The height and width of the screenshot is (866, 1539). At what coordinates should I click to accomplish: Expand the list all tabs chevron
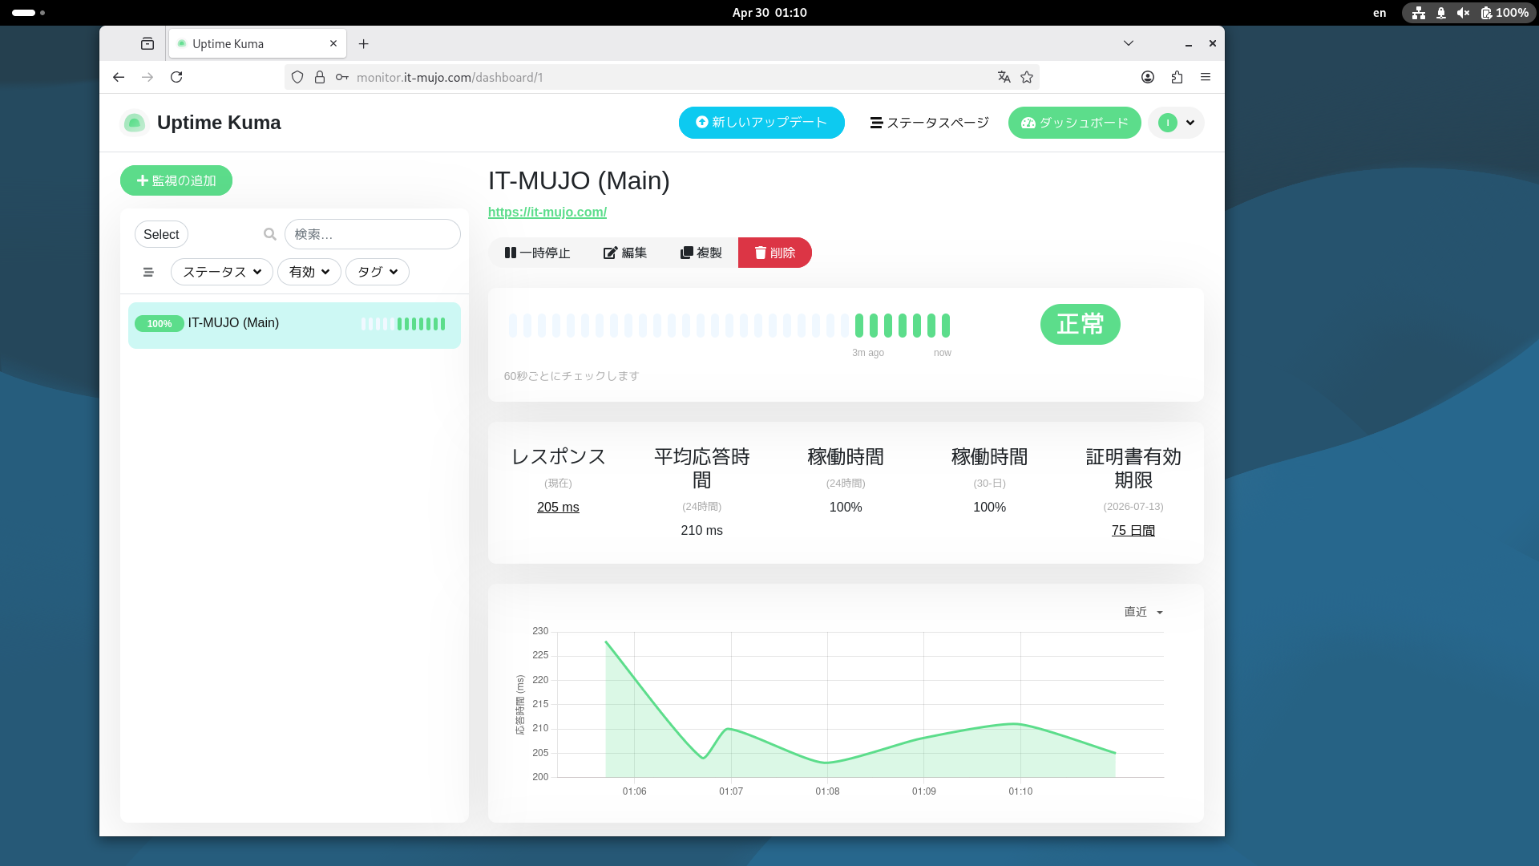pos(1129,43)
